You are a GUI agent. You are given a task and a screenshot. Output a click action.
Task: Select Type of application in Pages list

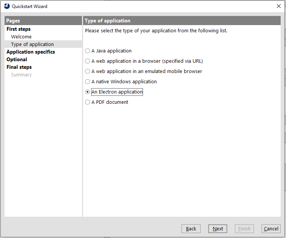32,44
